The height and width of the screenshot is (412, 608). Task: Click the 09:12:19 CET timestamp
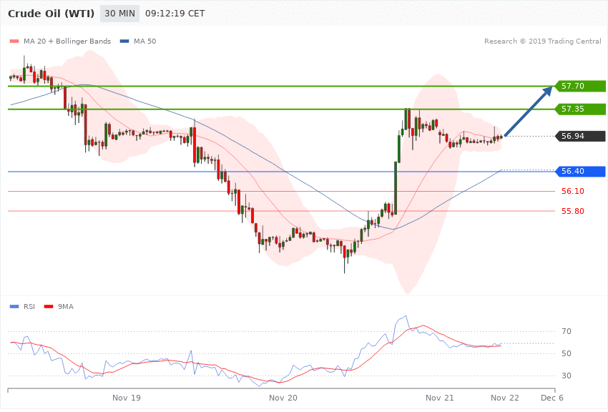175,14
